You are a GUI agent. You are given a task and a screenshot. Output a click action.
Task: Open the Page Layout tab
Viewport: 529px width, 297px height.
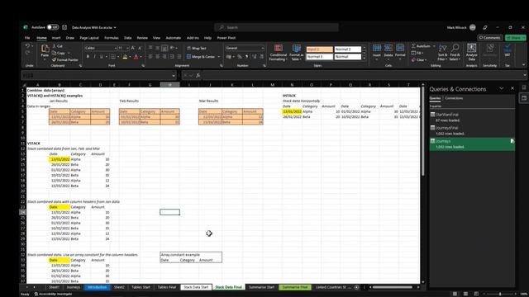(x=89, y=38)
